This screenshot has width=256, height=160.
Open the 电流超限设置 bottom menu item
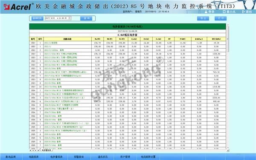click(148, 157)
